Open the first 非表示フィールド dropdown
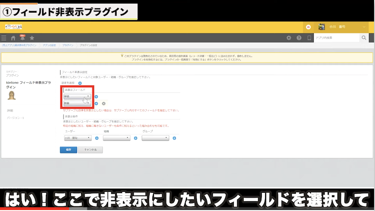Viewport: 375px width, 211px height. coord(77,97)
